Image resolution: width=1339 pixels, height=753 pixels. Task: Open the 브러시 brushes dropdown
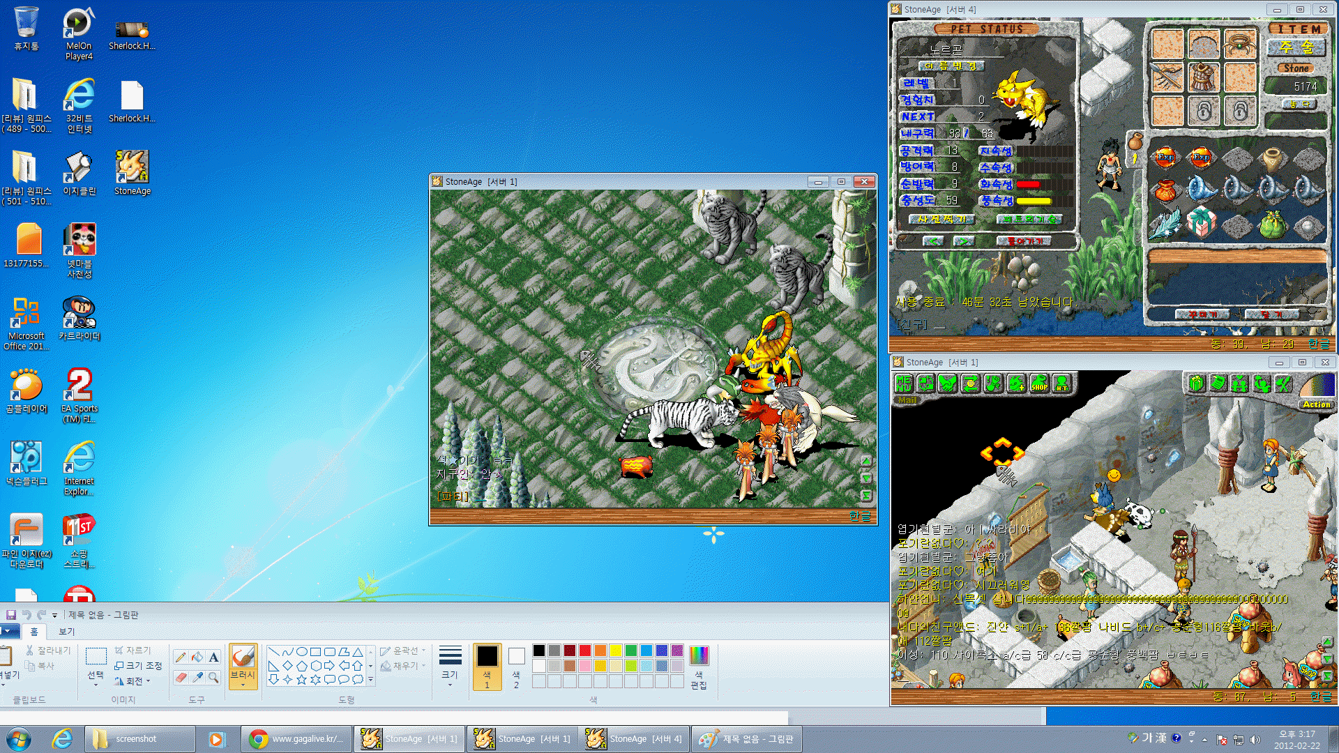tap(243, 680)
